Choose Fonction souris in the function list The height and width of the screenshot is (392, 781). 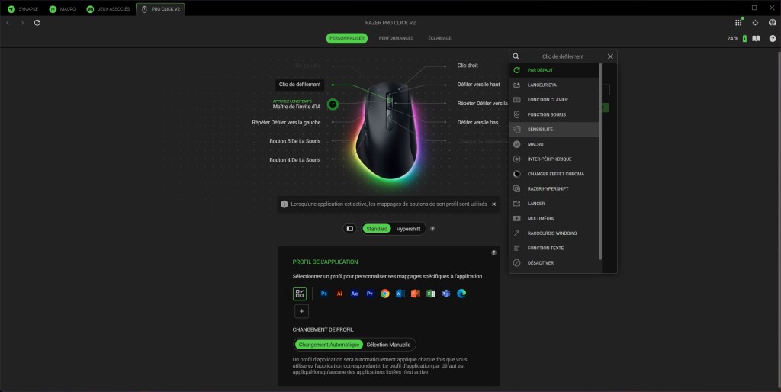554,114
